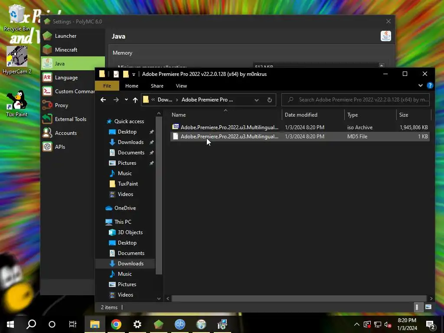Expand hidden path breadcrumb chevrons

153,100
